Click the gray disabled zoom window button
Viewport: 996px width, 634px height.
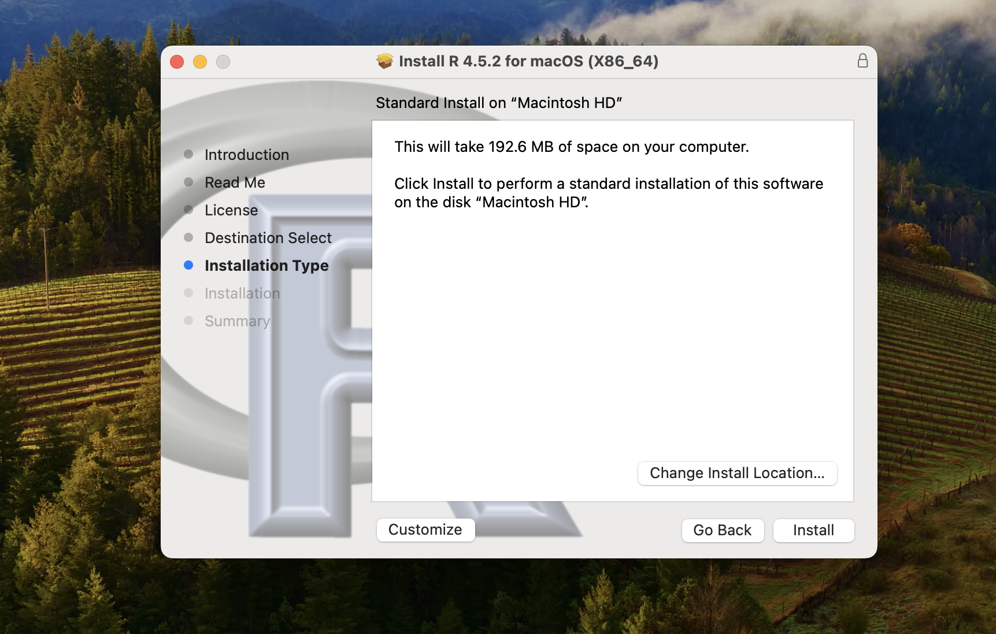[223, 62]
